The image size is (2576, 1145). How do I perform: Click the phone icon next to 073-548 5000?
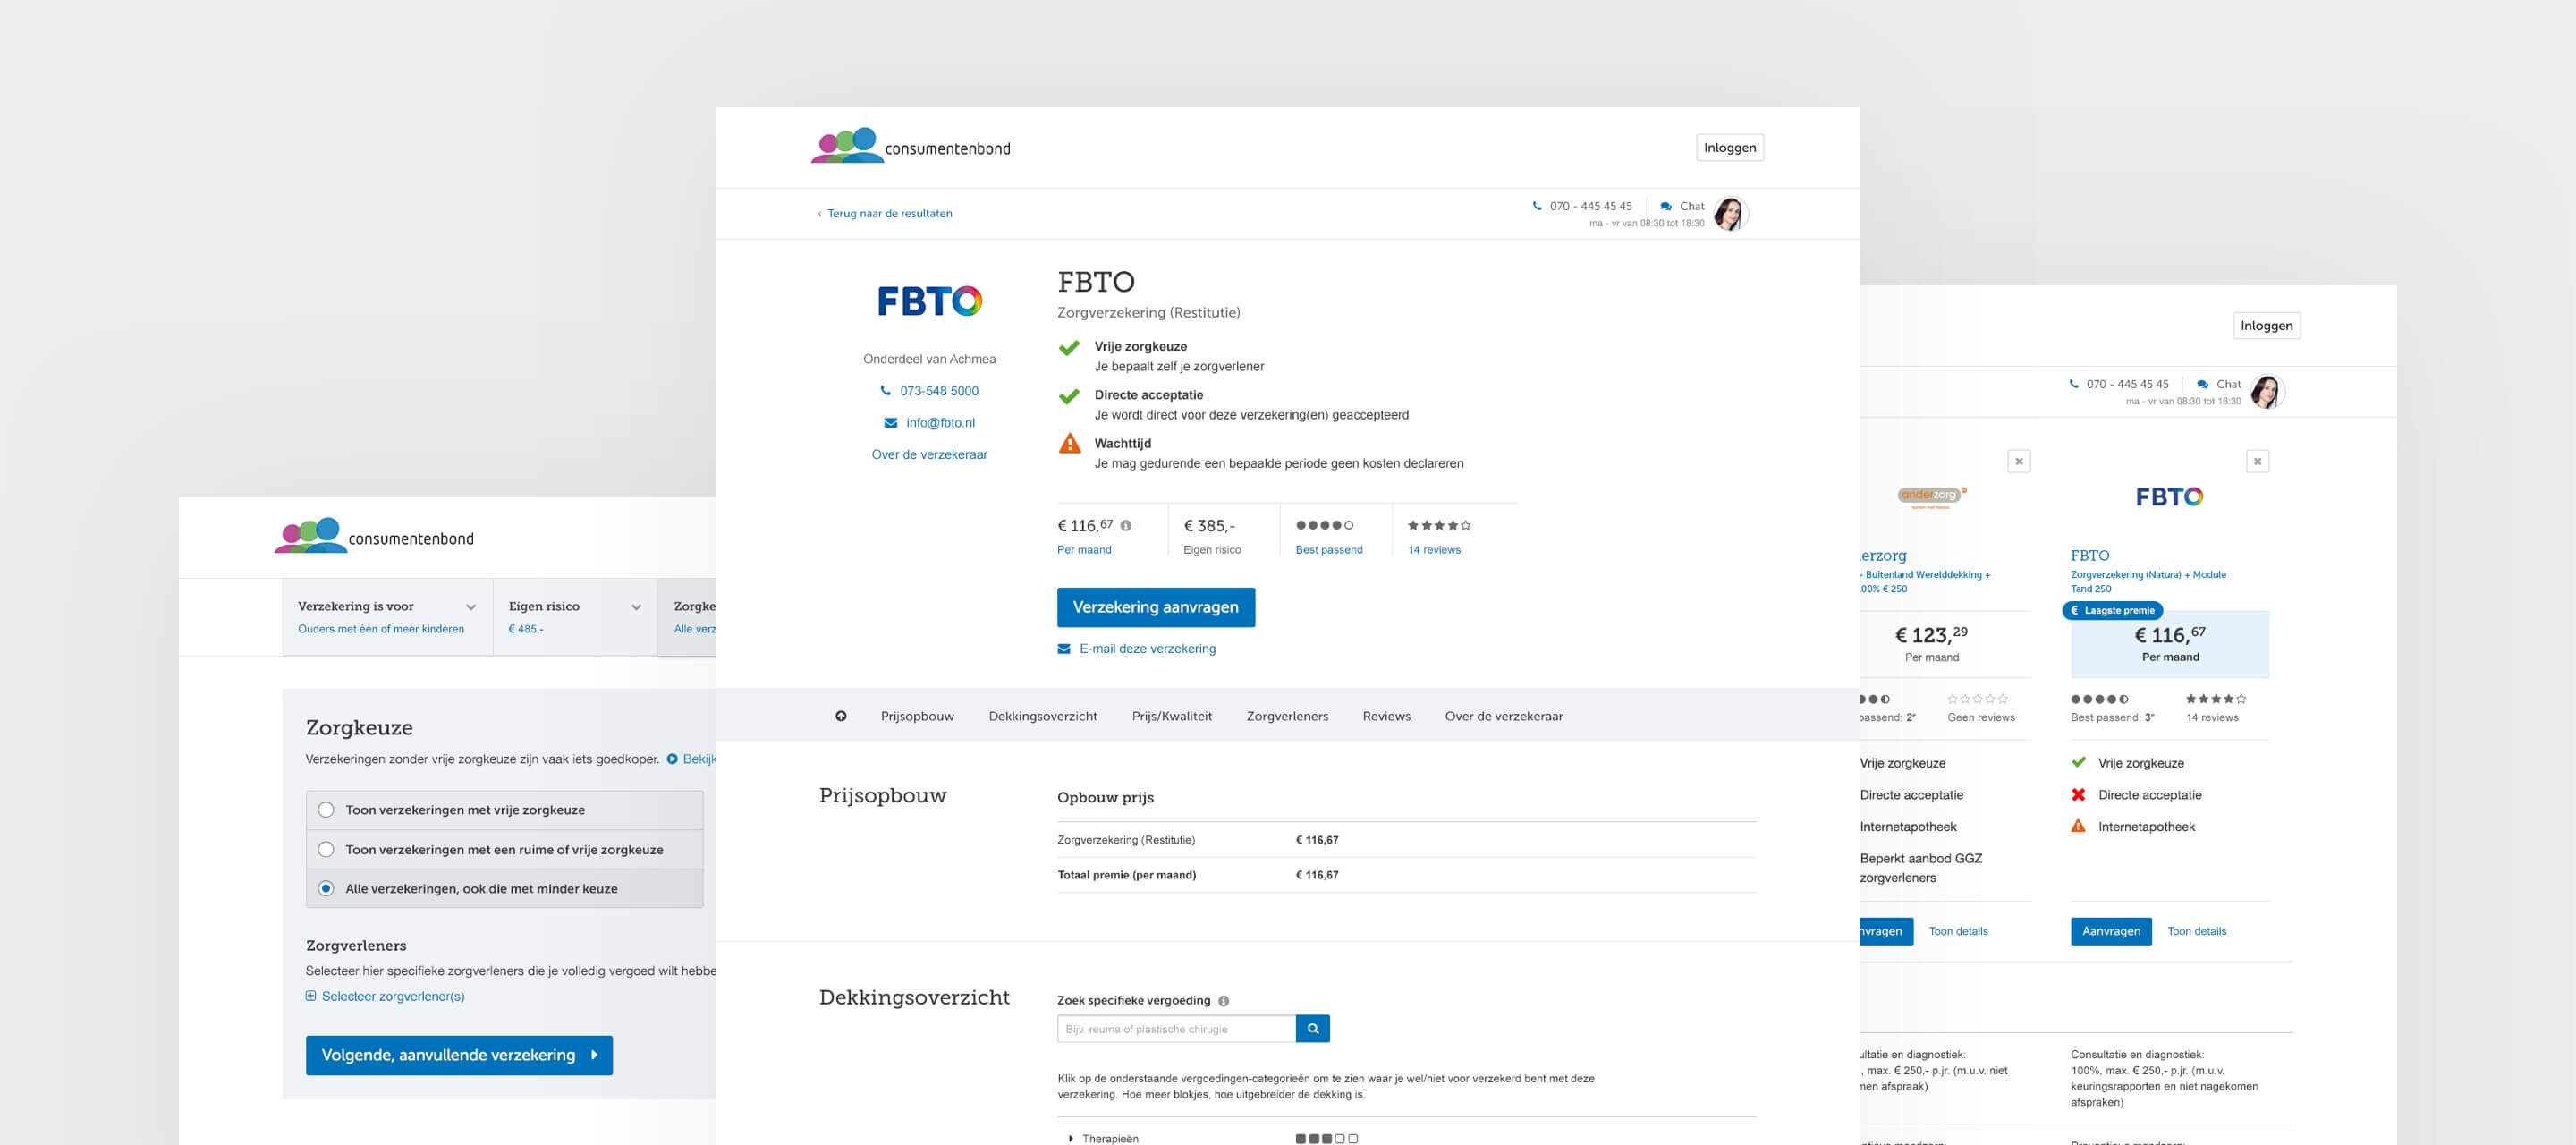click(x=885, y=391)
